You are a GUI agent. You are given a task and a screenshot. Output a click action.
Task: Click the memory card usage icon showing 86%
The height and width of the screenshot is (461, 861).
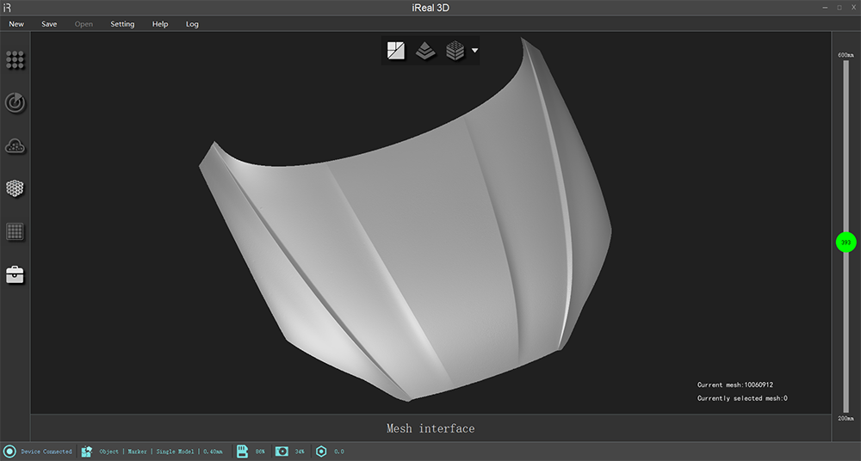(244, 452)
